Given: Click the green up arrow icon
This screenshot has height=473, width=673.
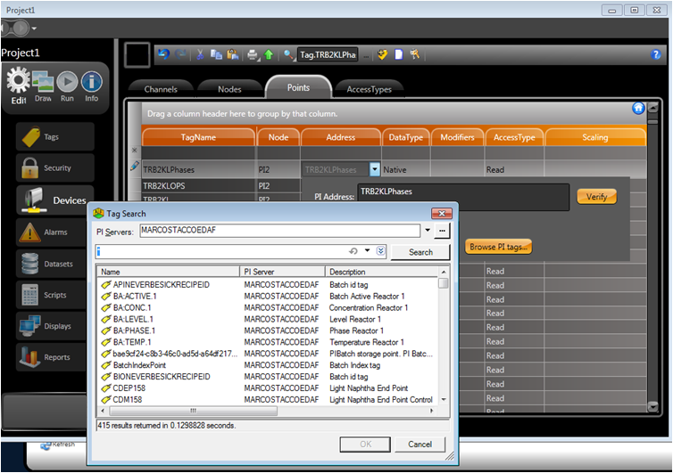Looking at the screenshot, I should (268, 54).
